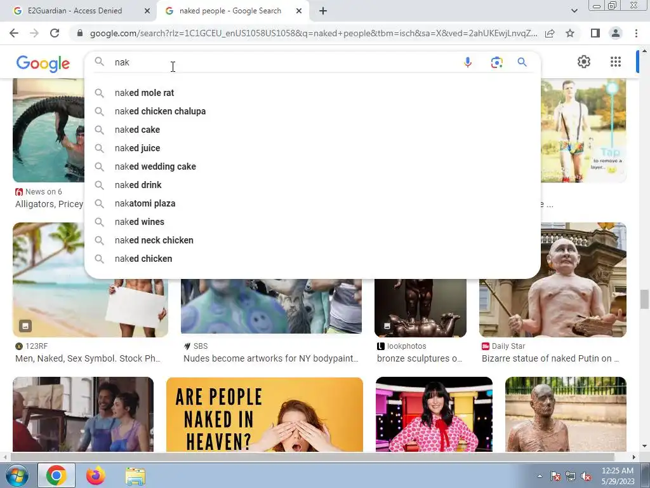Click the padlock site info icon
Image resolution: width=650 pixels, height=488 pixels.
coord(80,33)
